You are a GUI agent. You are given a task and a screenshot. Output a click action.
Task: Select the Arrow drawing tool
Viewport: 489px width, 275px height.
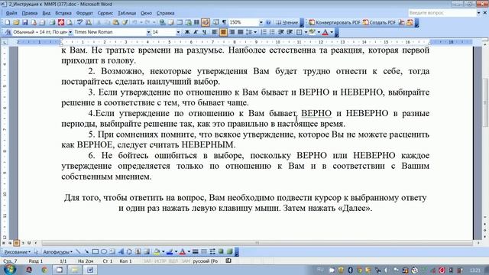click(86, 252)
